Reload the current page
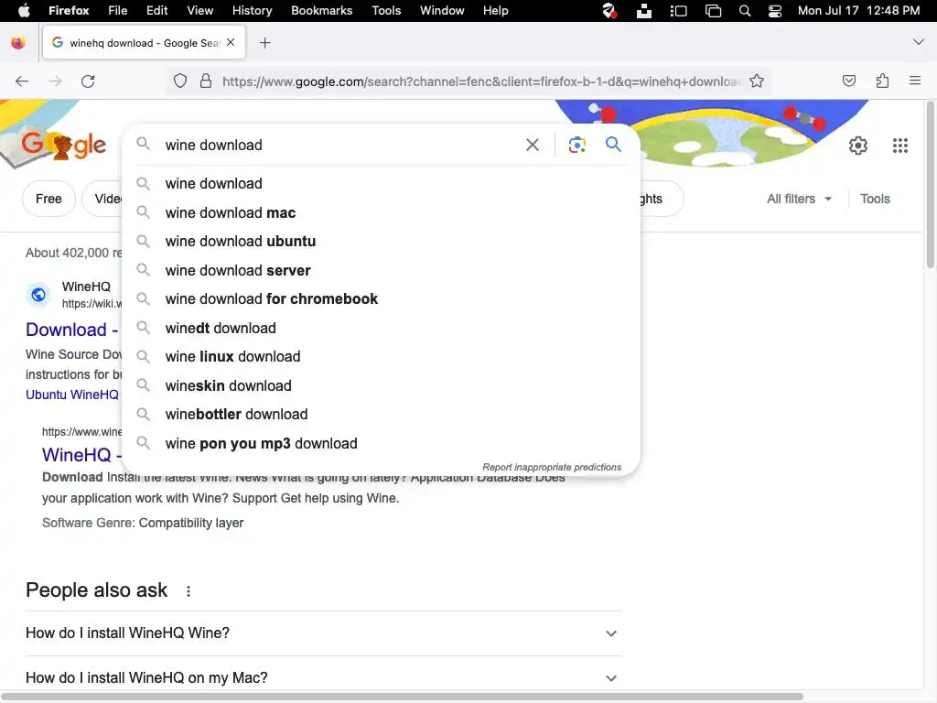 [x=88, y=81]
